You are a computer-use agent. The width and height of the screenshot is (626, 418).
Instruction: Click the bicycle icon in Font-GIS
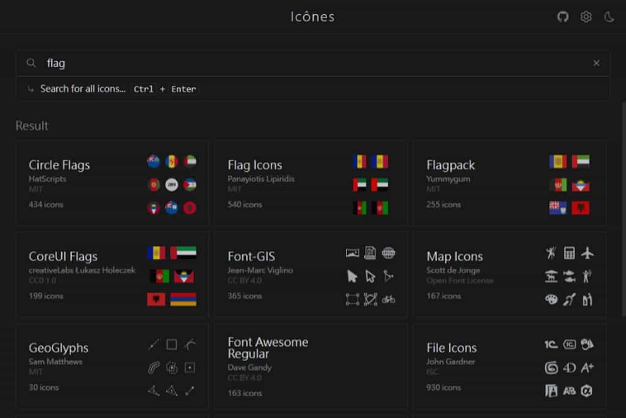pyautogui.click(x=388, y=299)
